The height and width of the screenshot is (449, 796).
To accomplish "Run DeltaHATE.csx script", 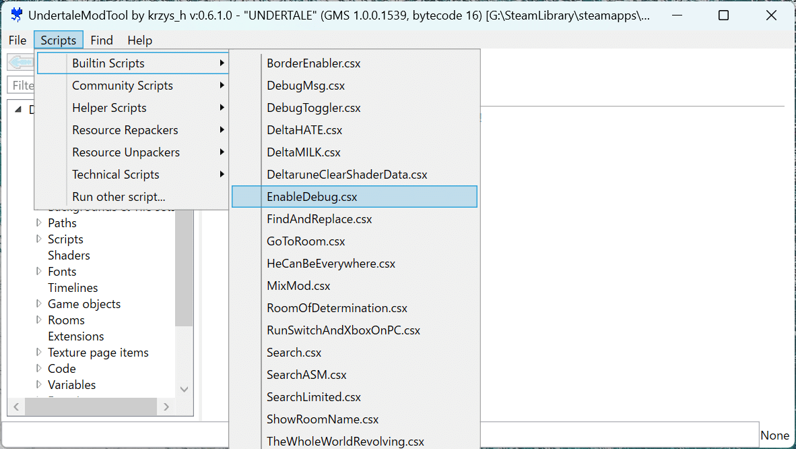I will (x=354, y=130).
